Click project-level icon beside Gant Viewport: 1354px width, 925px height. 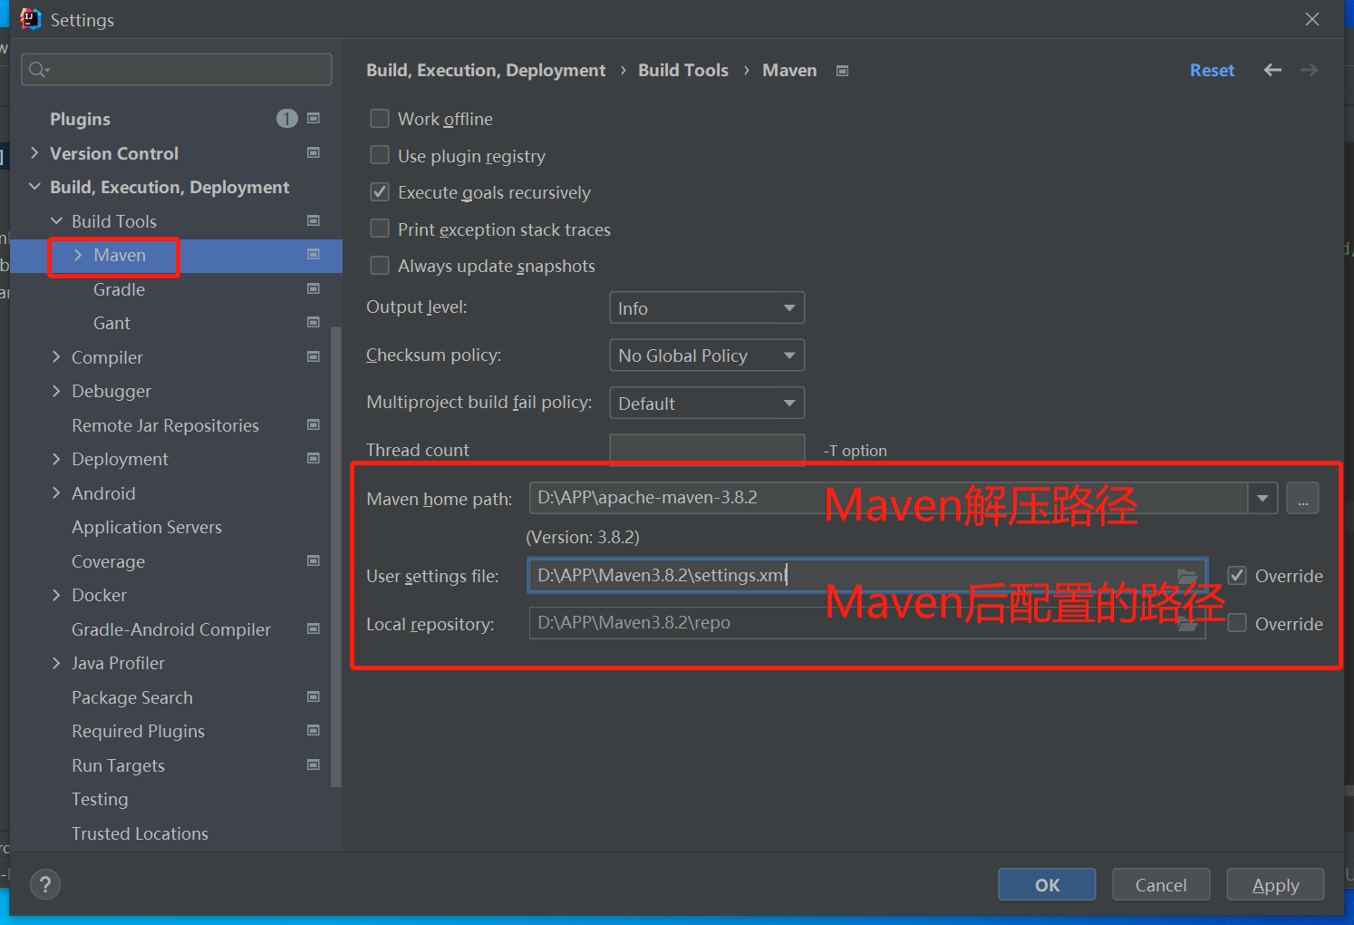[x=314, y=322]
